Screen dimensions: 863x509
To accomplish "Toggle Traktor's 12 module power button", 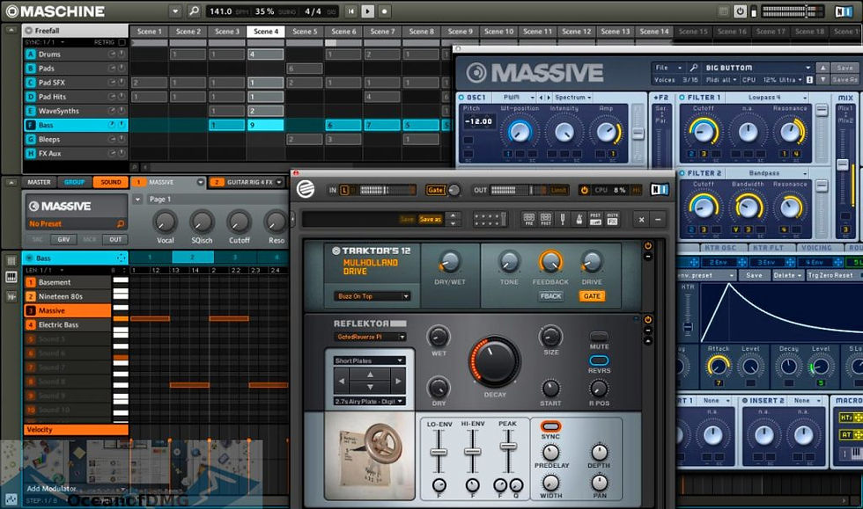I will pos(648,245).
